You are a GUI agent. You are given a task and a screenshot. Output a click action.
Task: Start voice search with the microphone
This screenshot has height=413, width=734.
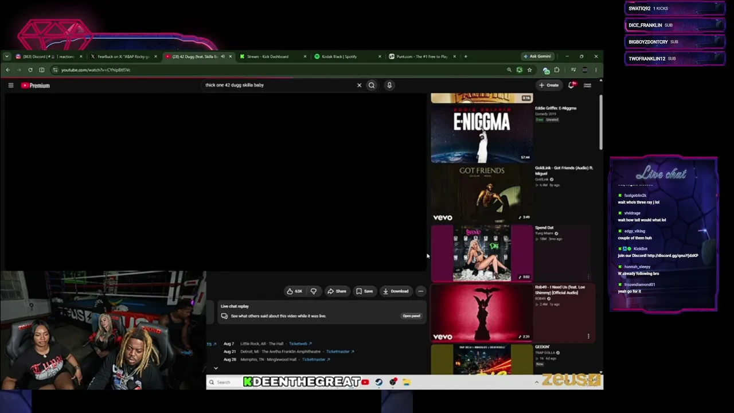[389, 85]
